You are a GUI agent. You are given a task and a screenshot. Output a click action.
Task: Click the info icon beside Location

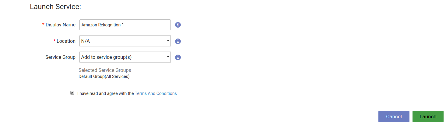point(178,41)
